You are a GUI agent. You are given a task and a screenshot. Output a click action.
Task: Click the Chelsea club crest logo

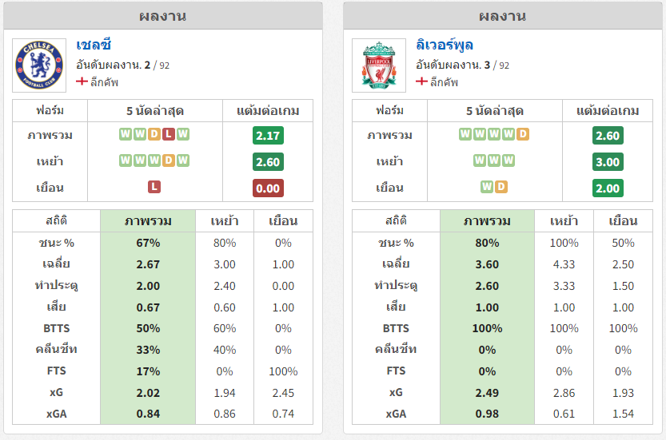coord(39,65)
